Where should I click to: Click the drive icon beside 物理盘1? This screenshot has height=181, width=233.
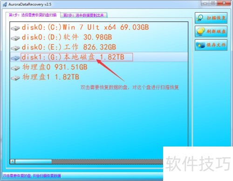tap(15, 77)
